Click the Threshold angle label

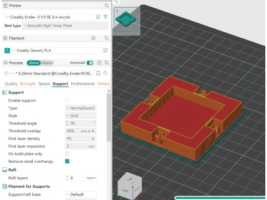pyautogui.click(x=23, y=123)
